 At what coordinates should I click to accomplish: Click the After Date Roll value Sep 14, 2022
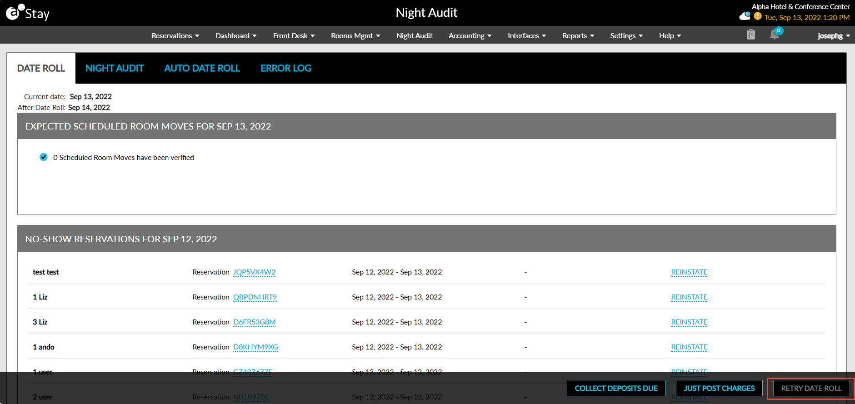89,107
